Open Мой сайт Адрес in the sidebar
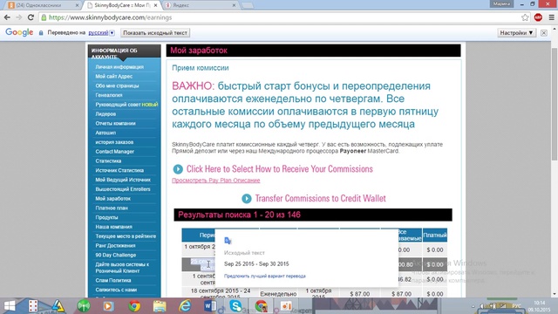The width and height of the screenshot is (558, 314). 114,76
